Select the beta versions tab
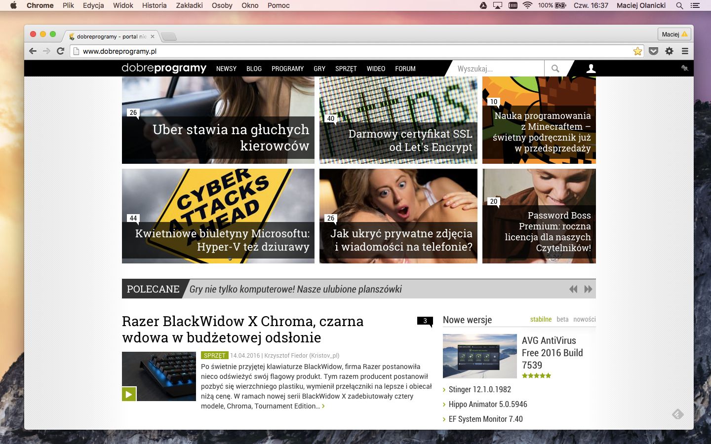The height and width of the screenshot is (444, 711). [x=562, y=319]
